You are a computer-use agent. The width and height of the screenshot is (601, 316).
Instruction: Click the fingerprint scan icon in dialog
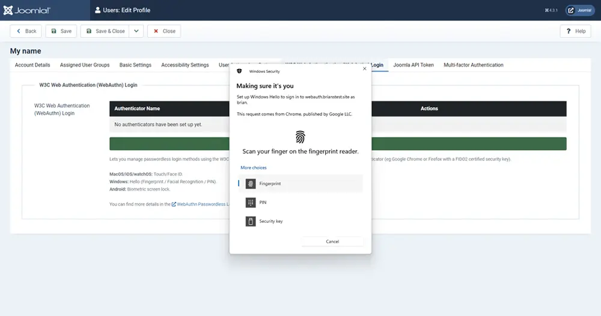coord(300,137)
